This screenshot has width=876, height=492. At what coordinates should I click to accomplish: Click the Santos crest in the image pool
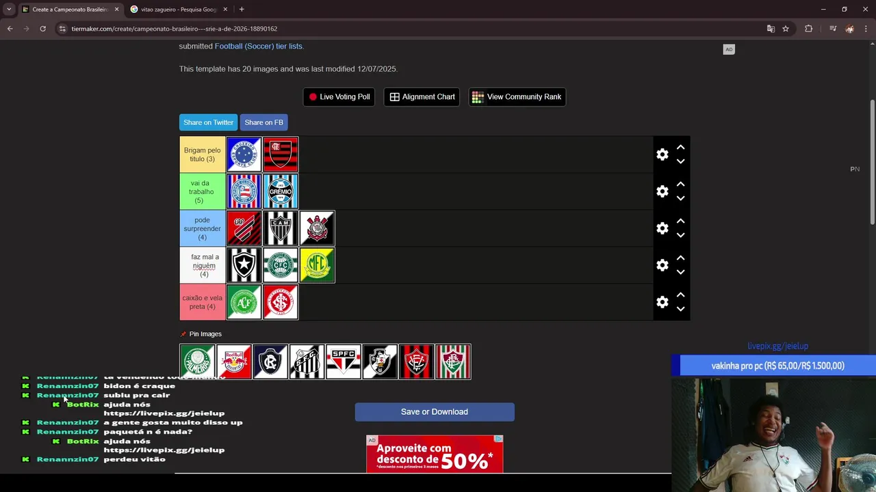307,361
